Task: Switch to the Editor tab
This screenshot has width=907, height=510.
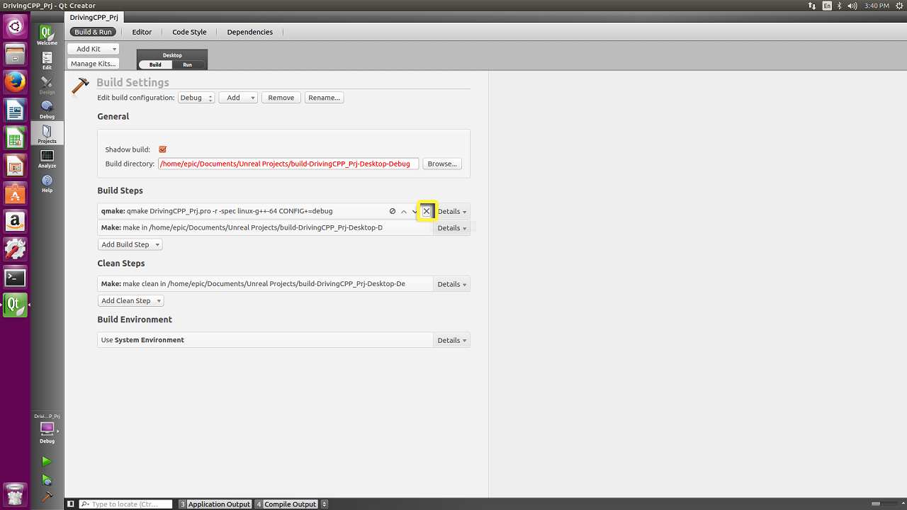Action: point(142,32)
